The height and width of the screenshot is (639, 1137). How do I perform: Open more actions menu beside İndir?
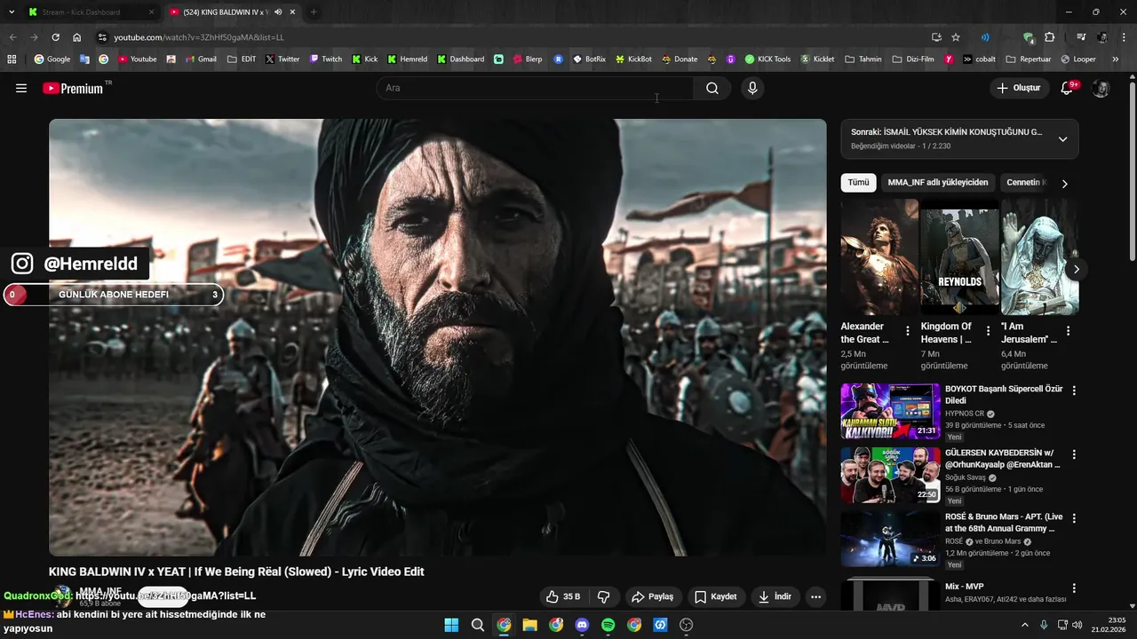pos(816,596)
